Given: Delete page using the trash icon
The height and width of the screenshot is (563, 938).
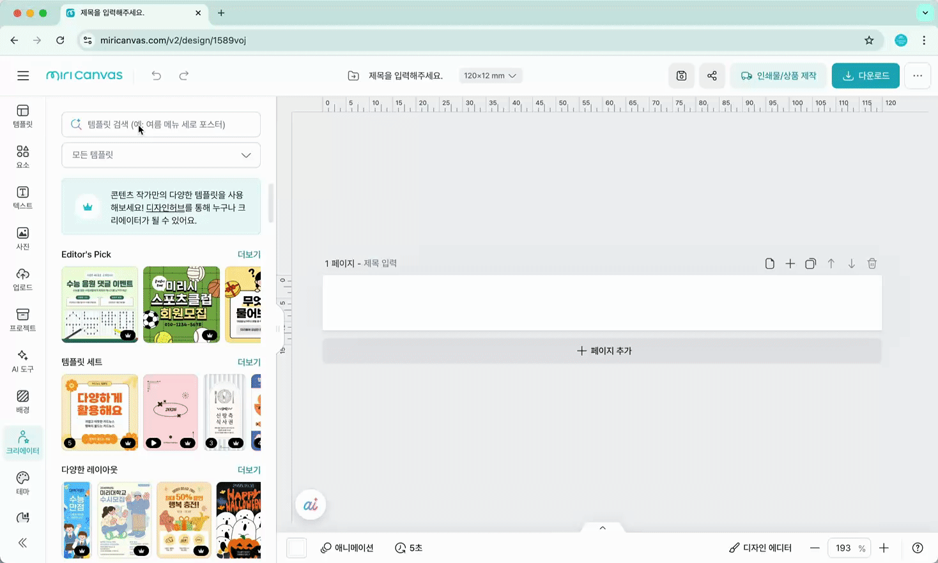Looking at the screenshot, I should coord(872,264).
